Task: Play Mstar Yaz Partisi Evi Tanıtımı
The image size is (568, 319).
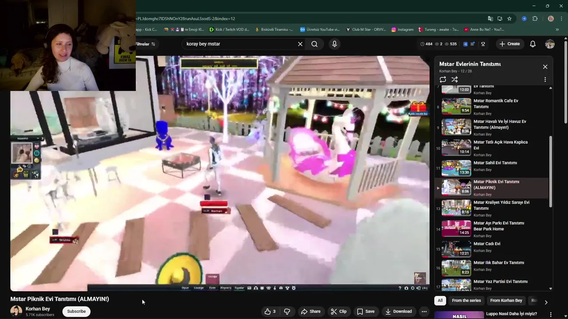Action: pos(492,284)
